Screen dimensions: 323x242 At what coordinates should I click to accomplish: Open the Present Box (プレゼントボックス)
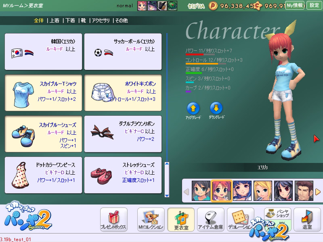[113, 219]
